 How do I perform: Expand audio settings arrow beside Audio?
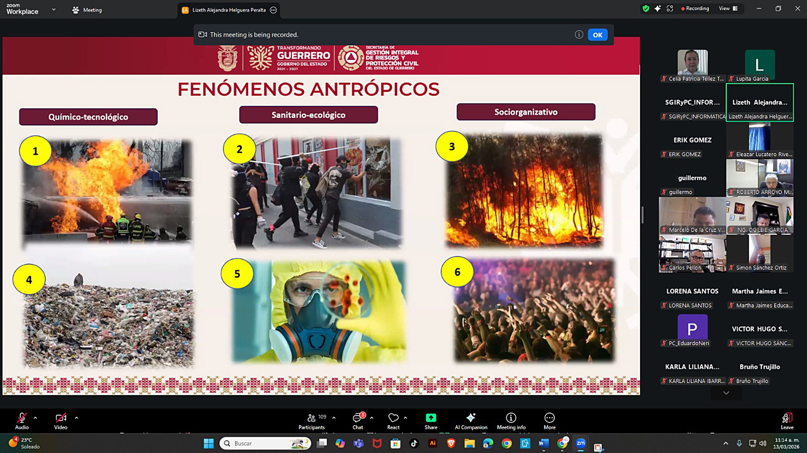pos(35,418)
